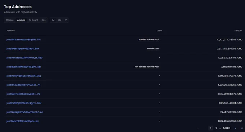
Task: Click the Label column header
Action: pyautogui.click(x=159, y=31)
